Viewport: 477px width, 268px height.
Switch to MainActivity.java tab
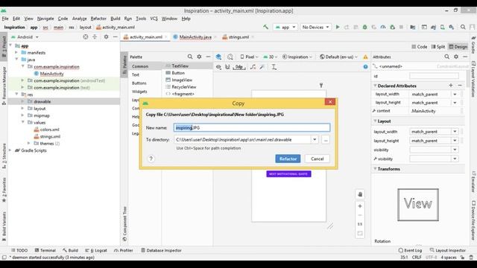click(x=195, y=37)
